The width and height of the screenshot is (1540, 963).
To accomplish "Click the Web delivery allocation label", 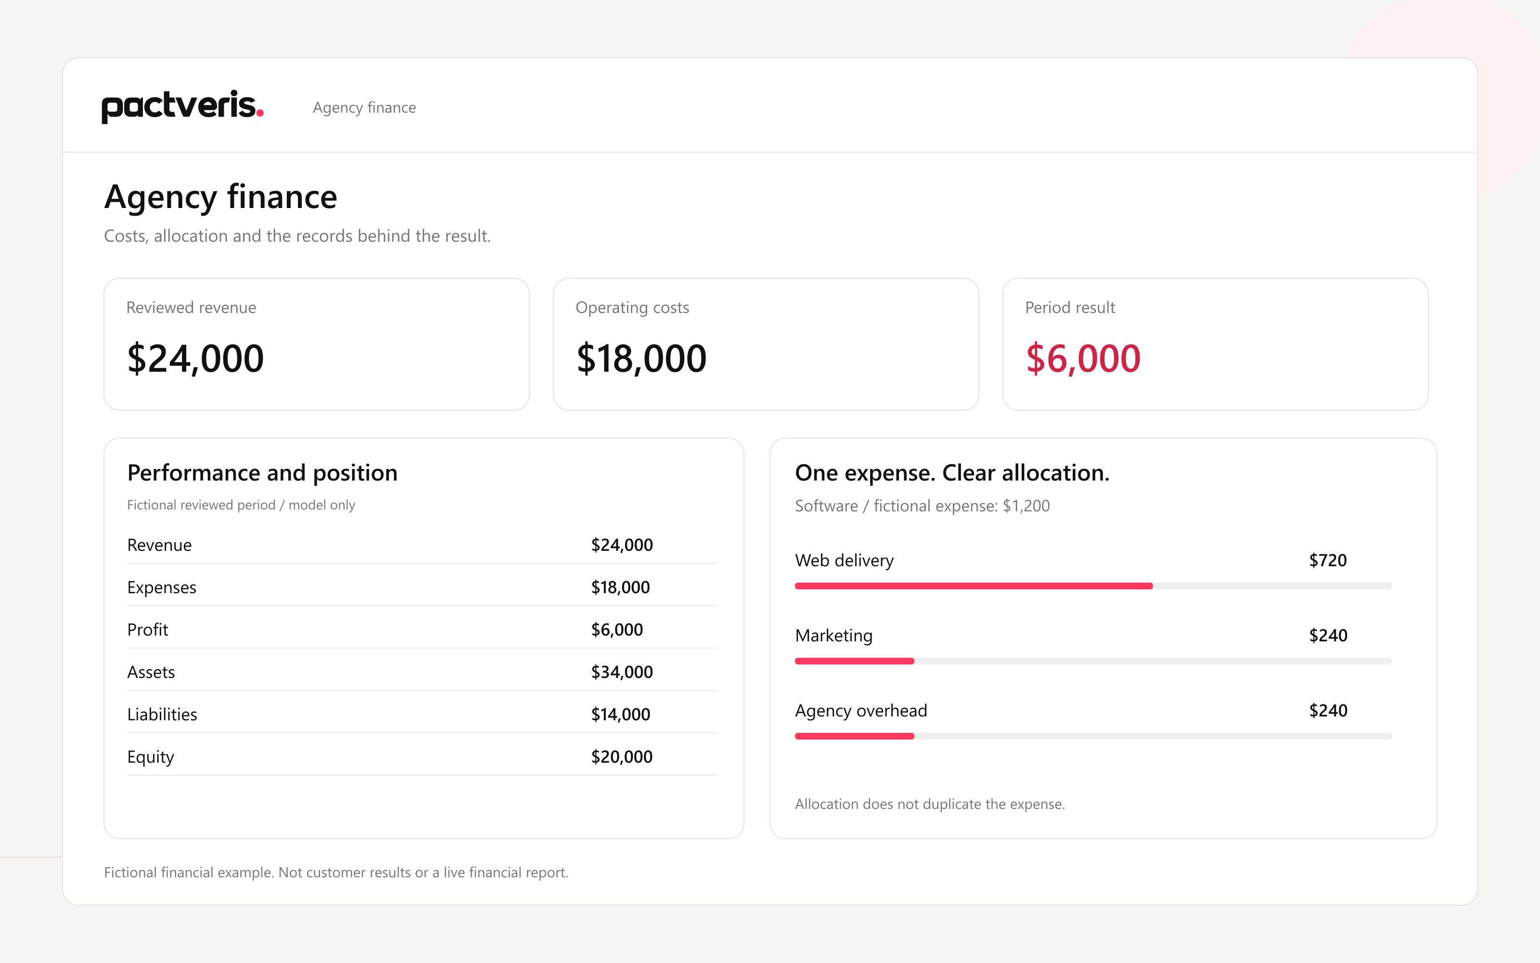I will (x=845, y=560).
